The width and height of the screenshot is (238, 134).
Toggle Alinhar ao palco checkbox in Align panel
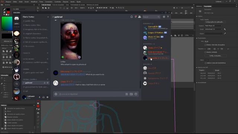pyautogui.click(x=3, y=67)
